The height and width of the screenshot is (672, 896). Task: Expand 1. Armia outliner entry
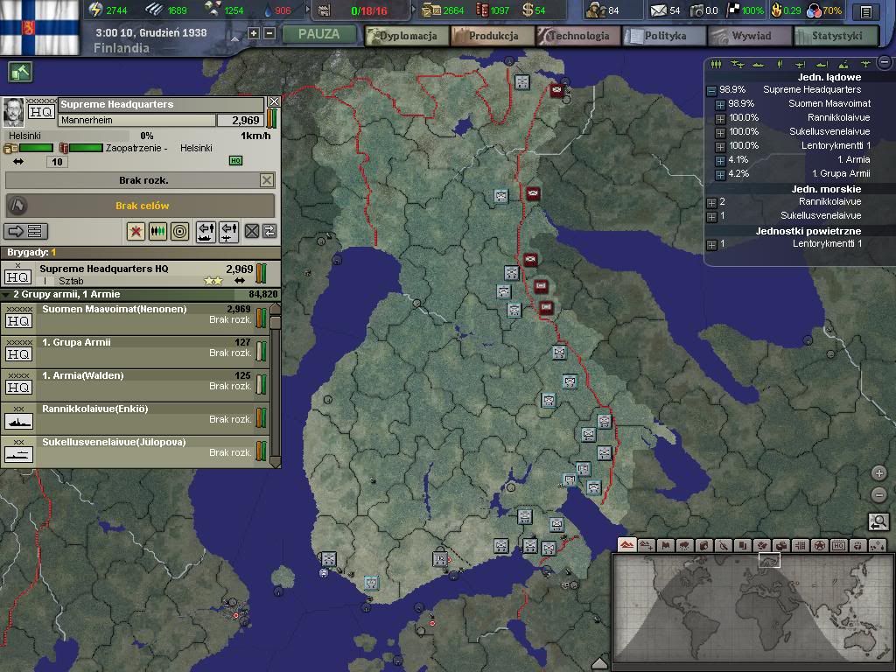(x=720, y=161)
